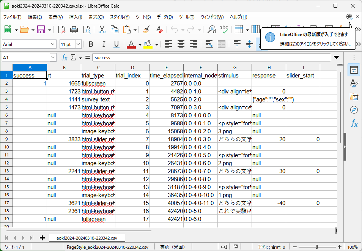Click the Row table icon
Screen dimensions: 362x251
(239, 30)
